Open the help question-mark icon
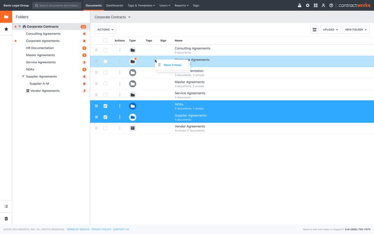374x234 pixels. tap(331, 5)
